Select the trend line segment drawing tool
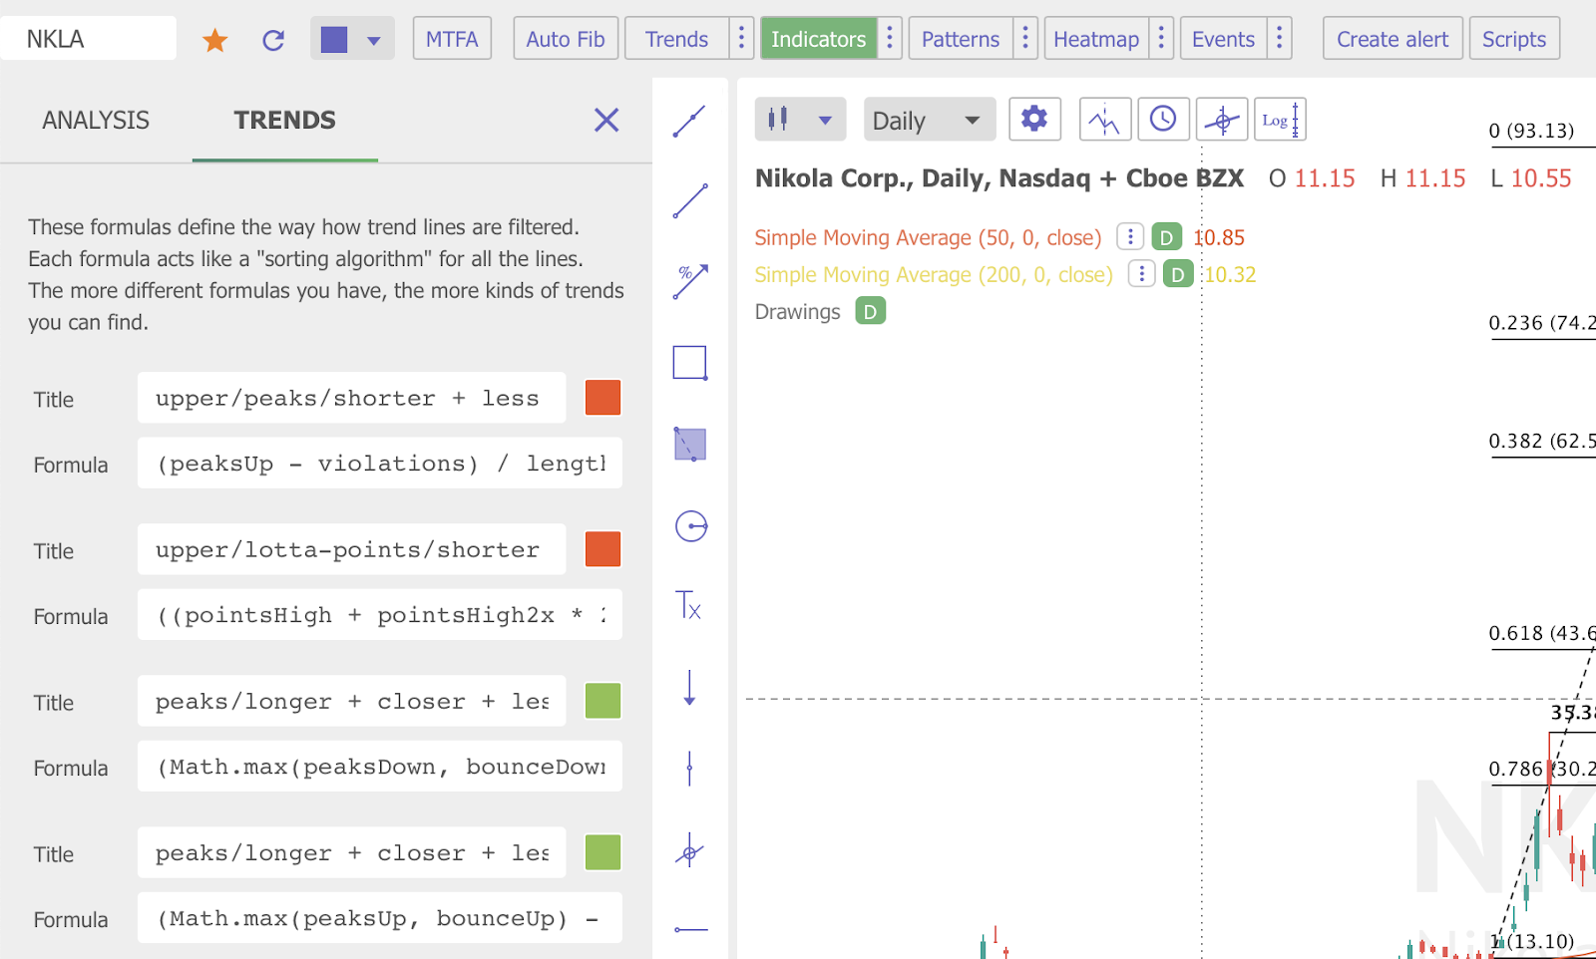The image size is (1596, 959). pos(690,122)
